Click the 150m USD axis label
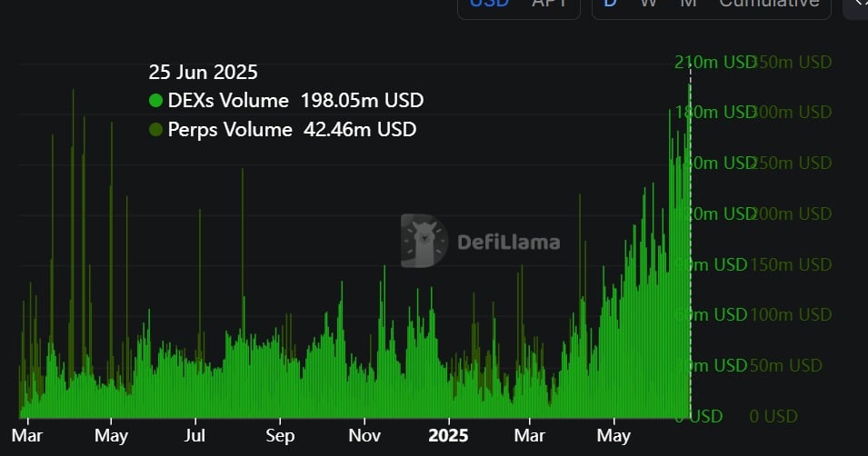This screenshot has height=456, width=868. (791, 264)
